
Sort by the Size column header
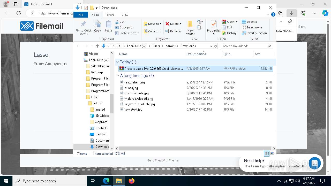(x=263, y=54)
